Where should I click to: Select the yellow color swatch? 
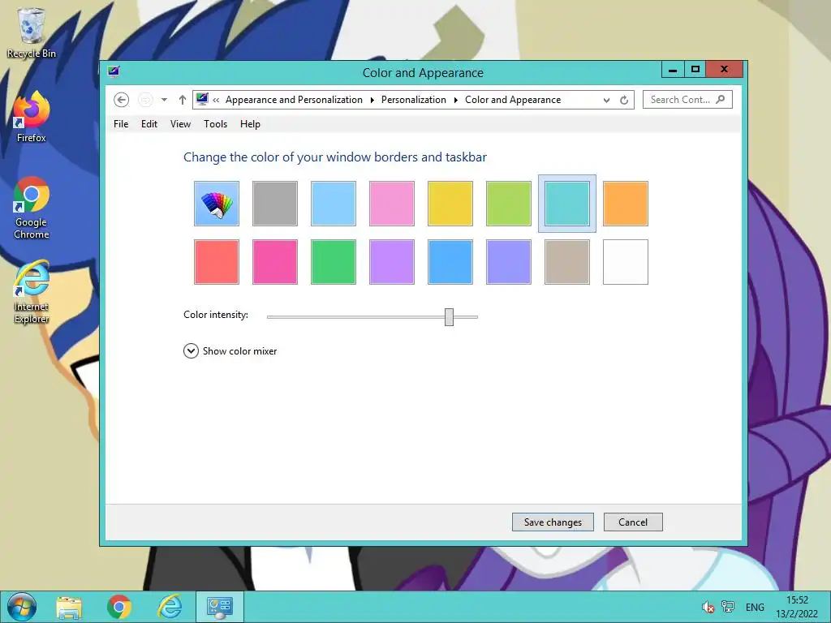[x=450, y=204]
